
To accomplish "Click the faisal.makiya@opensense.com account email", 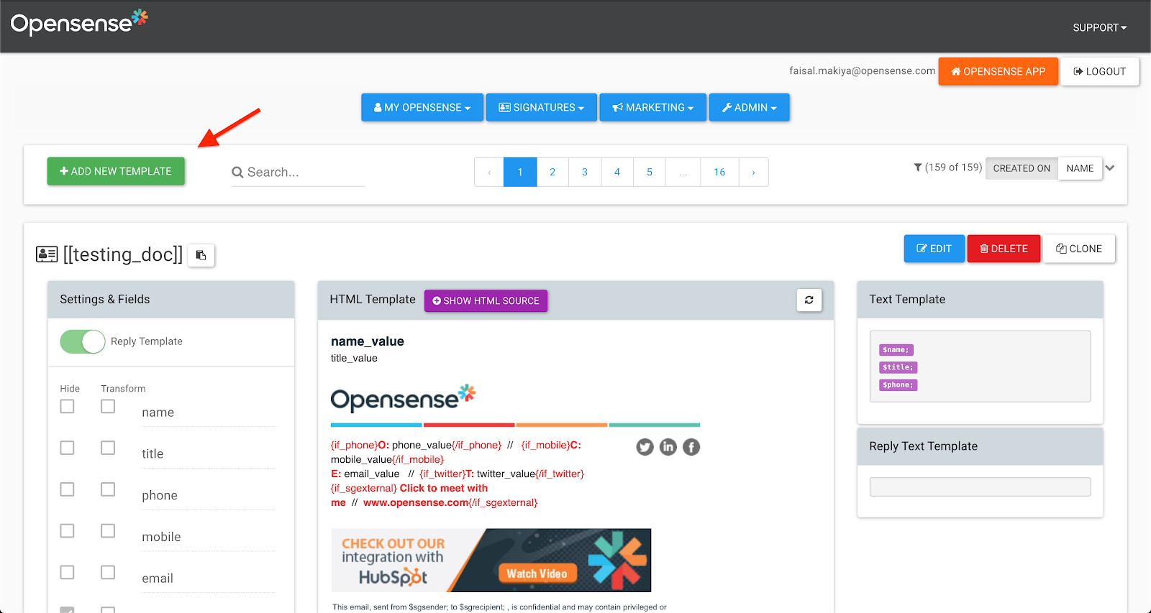I will click(863, 71).
